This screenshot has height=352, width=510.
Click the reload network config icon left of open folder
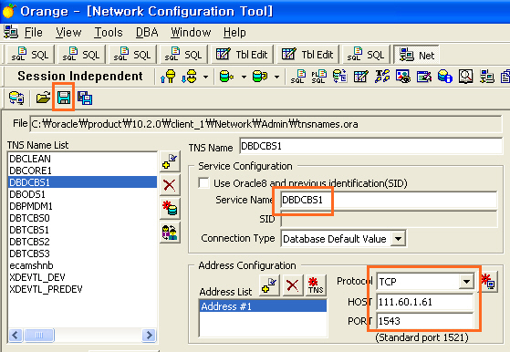16,98
